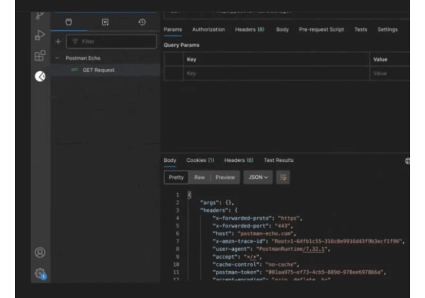Click the plus icon to create collection
This screenshot has width=425, height=298.
pos(58,42)
